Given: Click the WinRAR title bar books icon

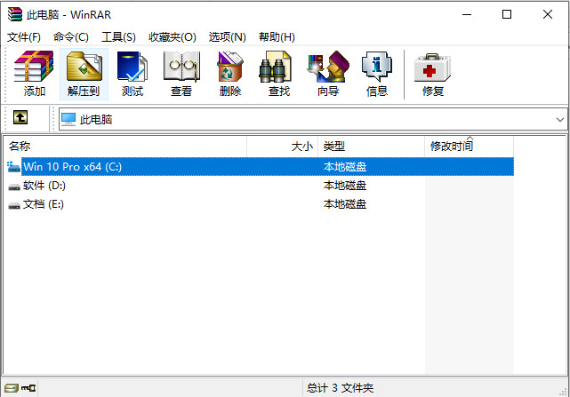Looking at the screenshot, I should tap(15, 14).
